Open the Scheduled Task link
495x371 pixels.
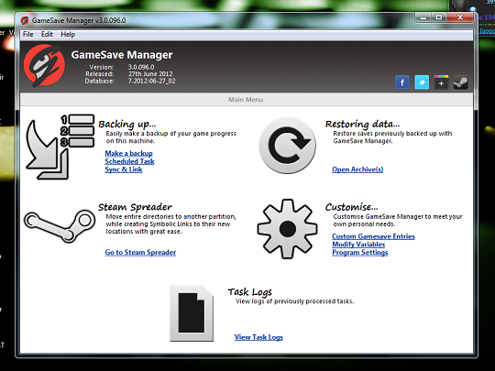129,161
